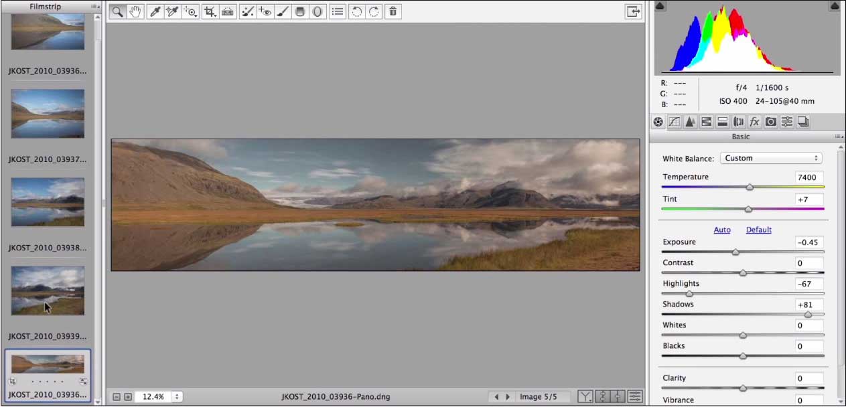Select the Color Sampler tool

coord(173,11)
